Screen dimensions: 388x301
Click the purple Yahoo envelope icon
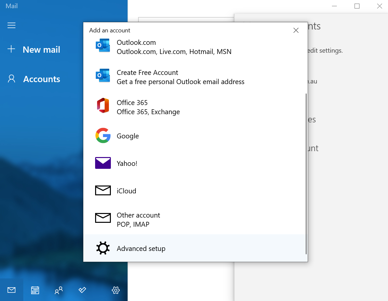(x=103, y=163)
